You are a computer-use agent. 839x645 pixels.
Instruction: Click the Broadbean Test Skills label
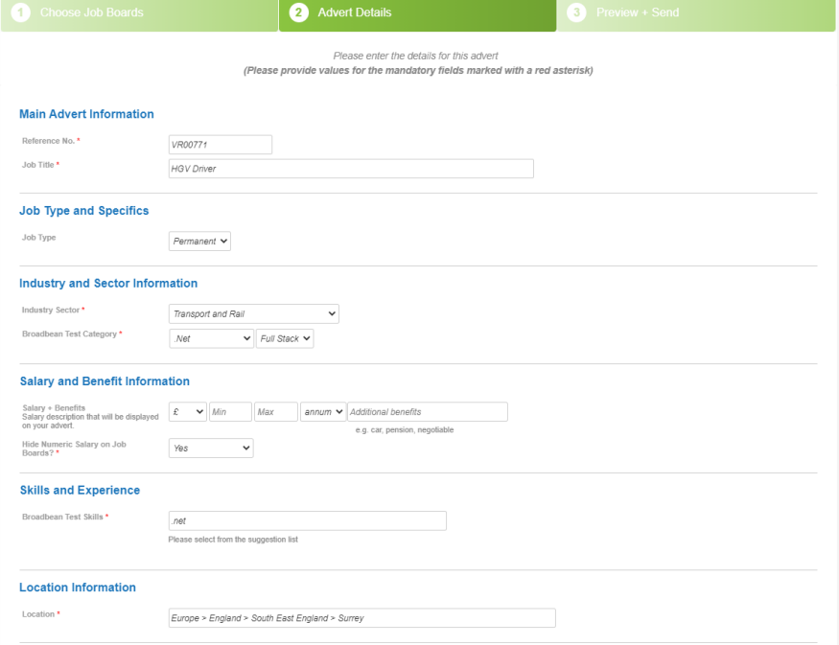(x=62, y=517)
